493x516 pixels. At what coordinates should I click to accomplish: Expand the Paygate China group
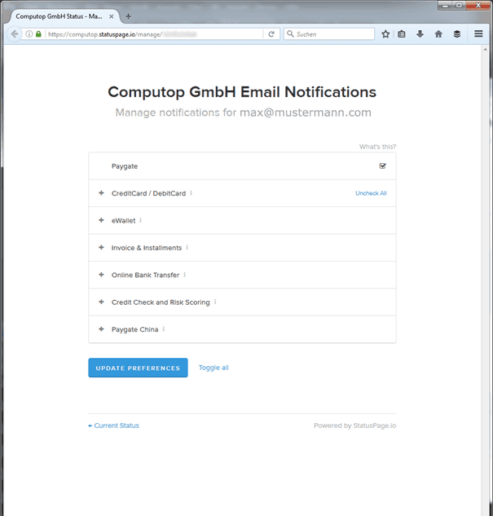pyautogui.click(x=101, y=329)
